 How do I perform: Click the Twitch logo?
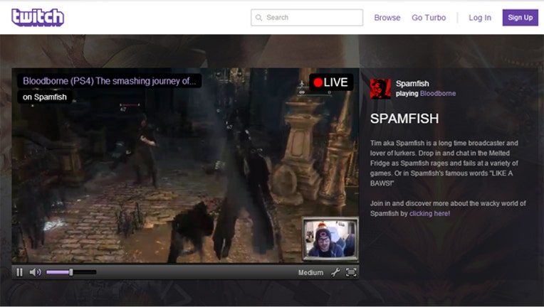38,17
